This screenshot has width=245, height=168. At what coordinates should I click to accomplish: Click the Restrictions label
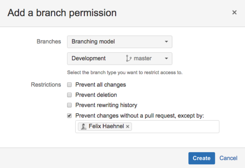pyautogui.click(x=46, y=85)
